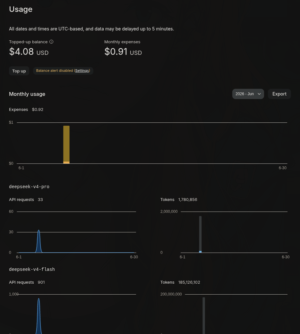Click the Monthly expenses label
The image size is (300, 334).
[122, 42]
